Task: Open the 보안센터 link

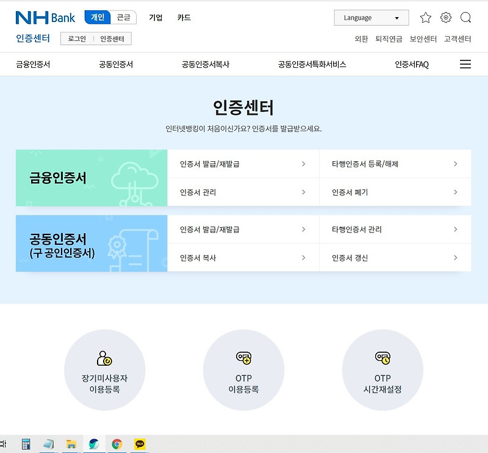Action: point(423,39)
